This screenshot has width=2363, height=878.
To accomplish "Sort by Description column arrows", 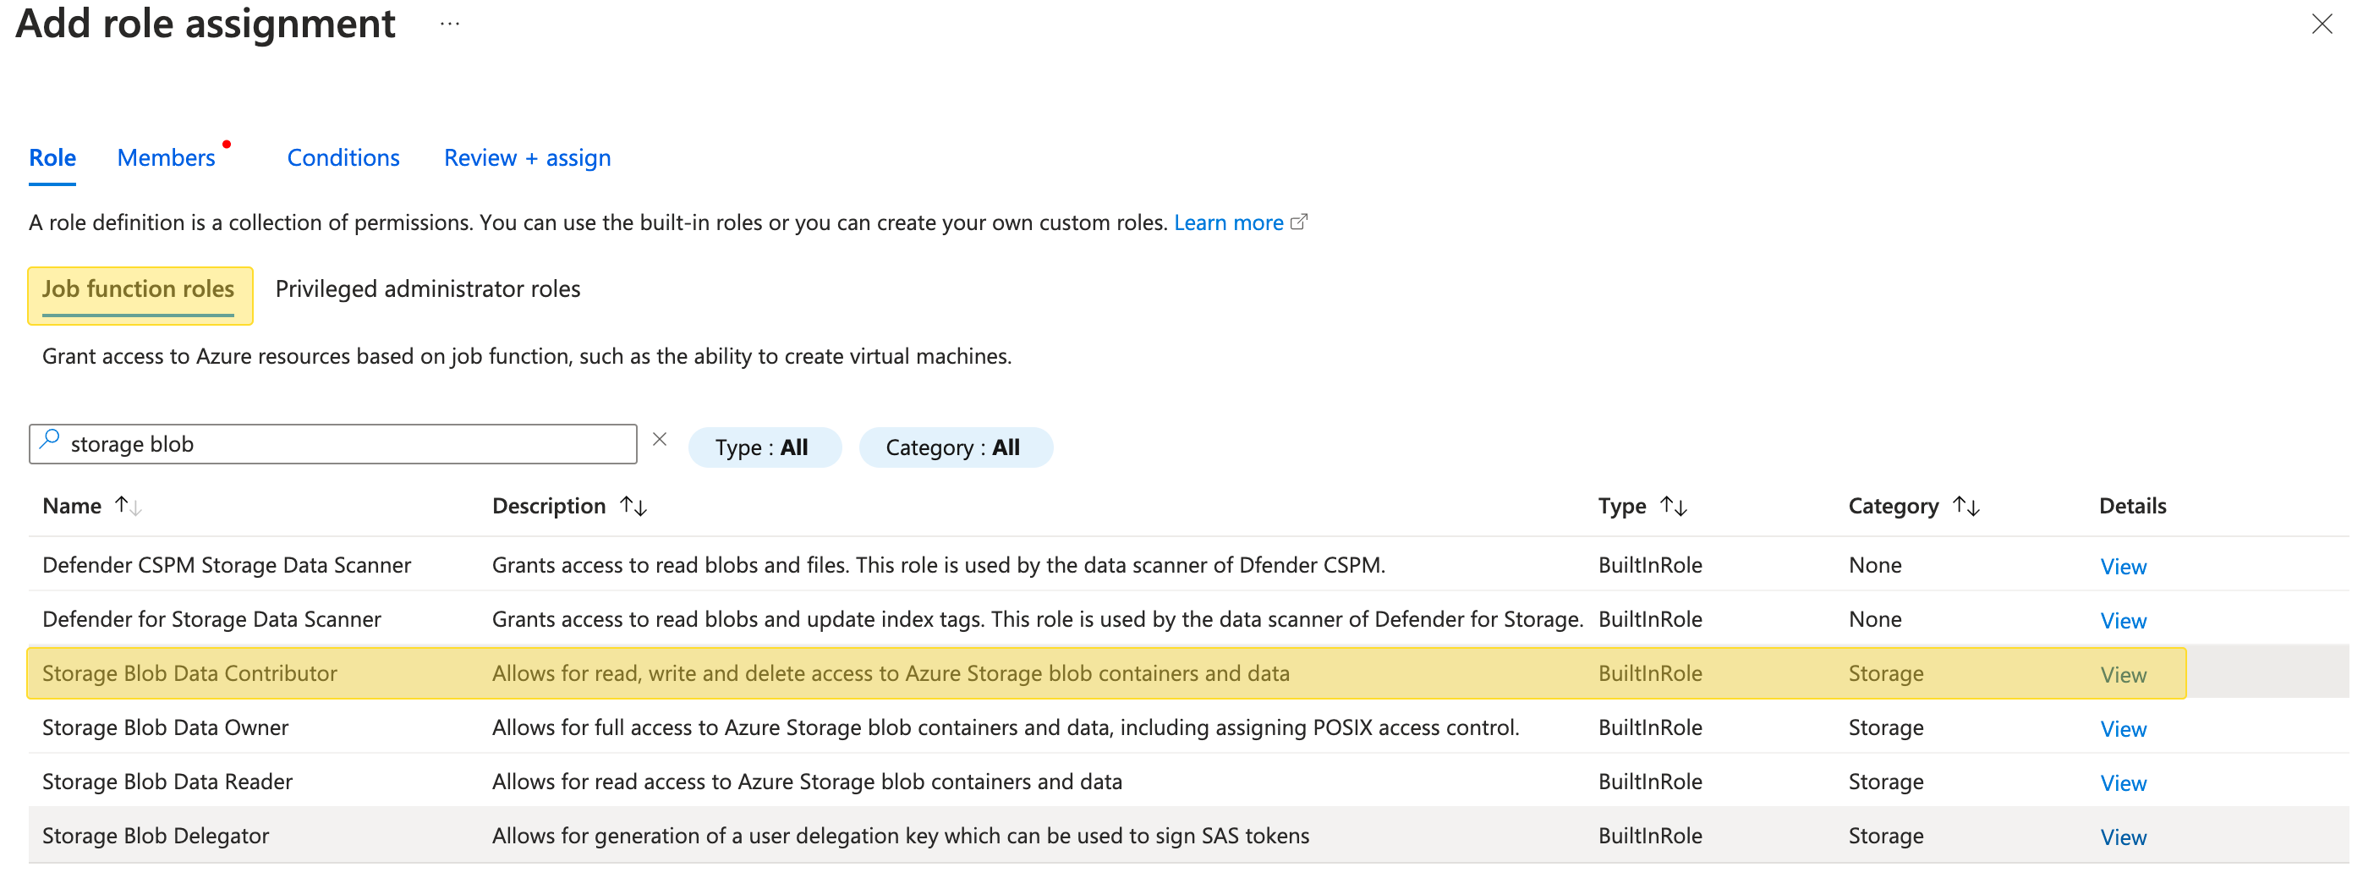I will point(633,506).
